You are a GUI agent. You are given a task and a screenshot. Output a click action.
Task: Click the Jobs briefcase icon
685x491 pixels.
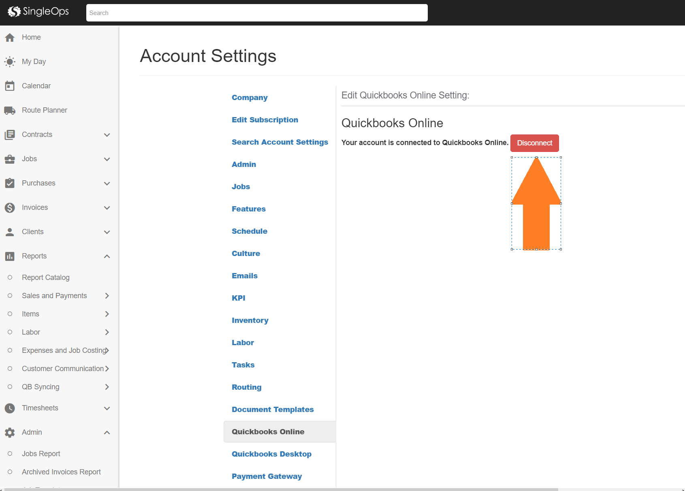[x=10, y=159]
